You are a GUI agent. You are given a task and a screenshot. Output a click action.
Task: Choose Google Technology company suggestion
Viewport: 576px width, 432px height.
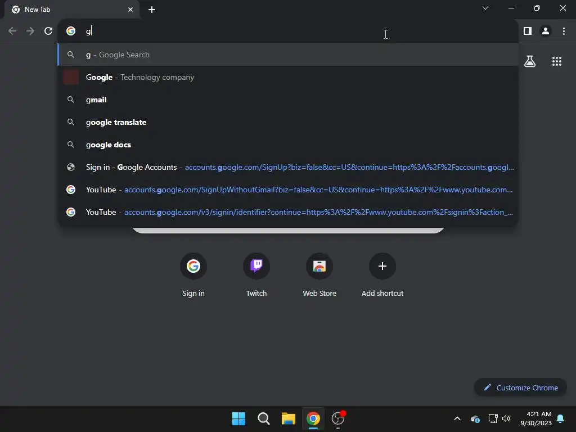click(x=288, y=77)
